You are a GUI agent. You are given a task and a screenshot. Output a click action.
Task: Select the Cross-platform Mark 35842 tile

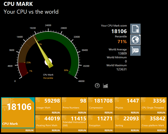point(154,122)
